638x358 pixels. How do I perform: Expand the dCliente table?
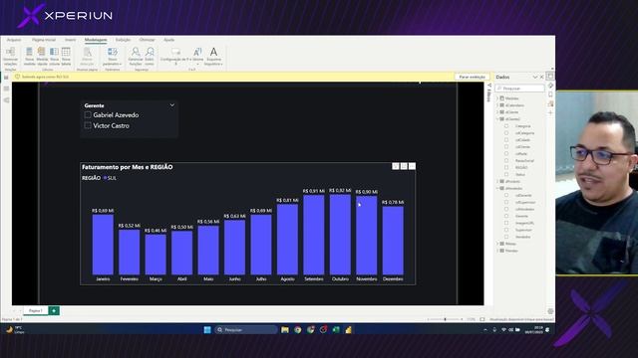497,112
